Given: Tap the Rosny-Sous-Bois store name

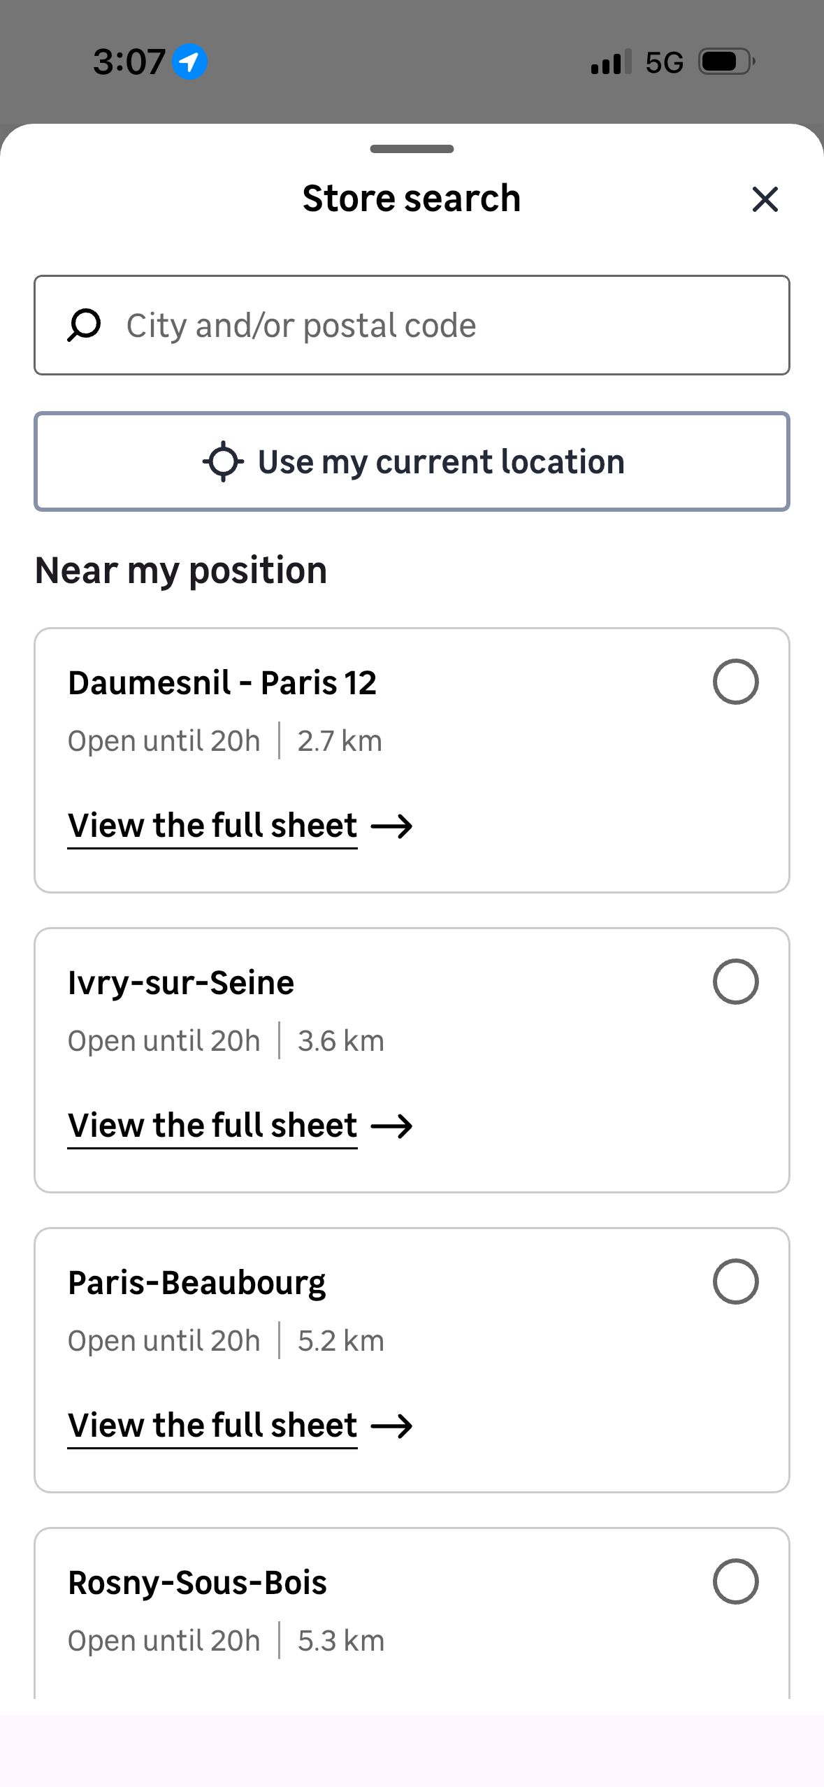Looking at the screenshot, I should pyautogui.click(x=197, y=1583).
